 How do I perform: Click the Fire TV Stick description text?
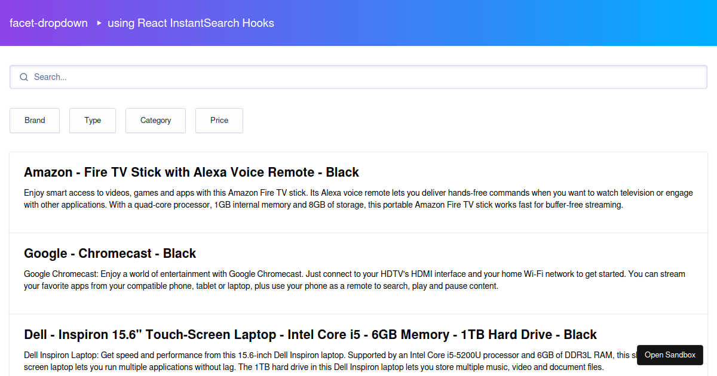[358, 198]
